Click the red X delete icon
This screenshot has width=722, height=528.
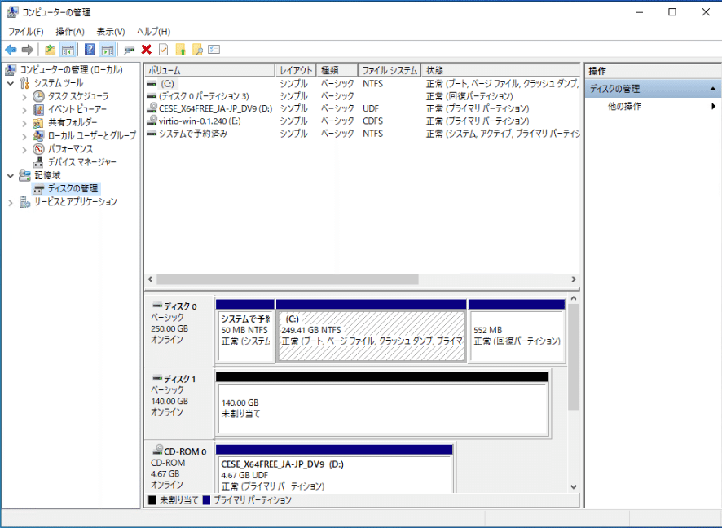click(x=147, y=49)
